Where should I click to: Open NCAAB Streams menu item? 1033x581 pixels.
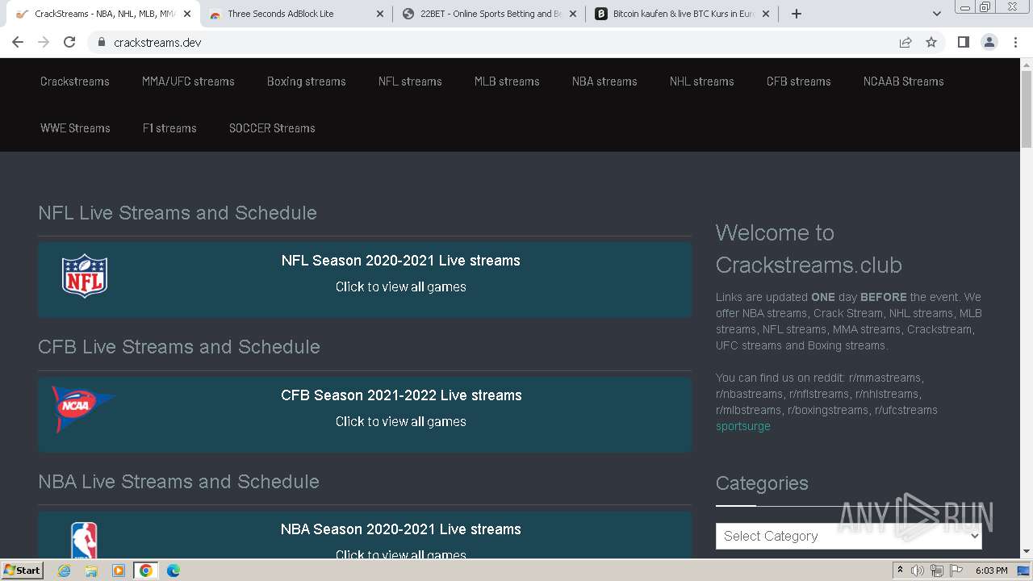click(904, 82)
